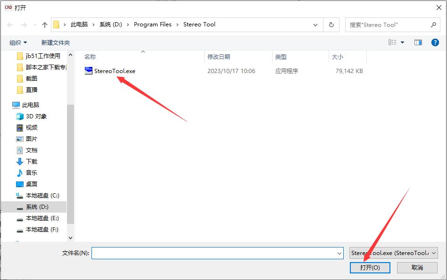Image resolution: width=447 pixels, height=280 pixels.
Task: Click the 79,142 KB size cell
Action: pyautogui.click(x=349, y=71)
